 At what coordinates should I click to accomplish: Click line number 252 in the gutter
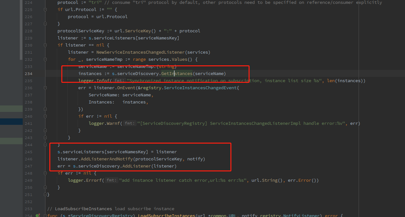(28, 202)
